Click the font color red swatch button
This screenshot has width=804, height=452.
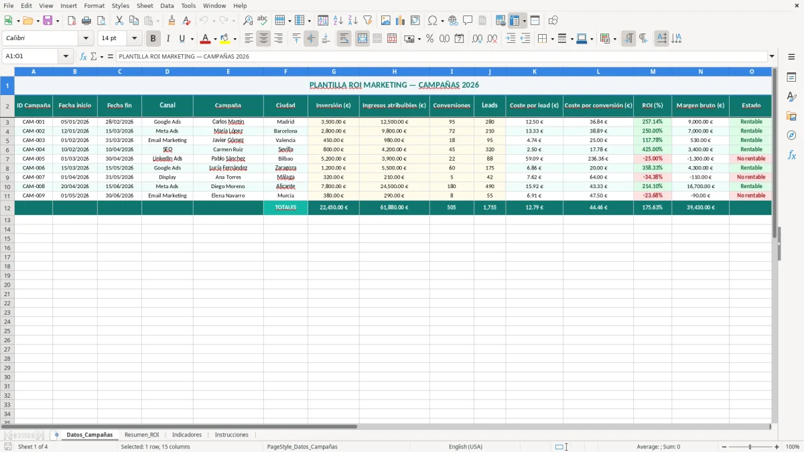tap(205, 39)
